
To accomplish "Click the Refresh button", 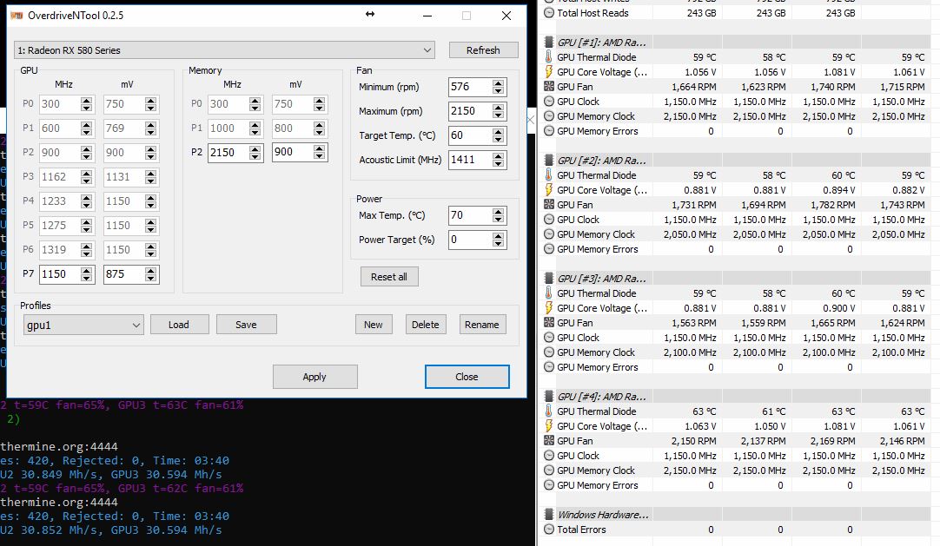I will coord(483,50).
